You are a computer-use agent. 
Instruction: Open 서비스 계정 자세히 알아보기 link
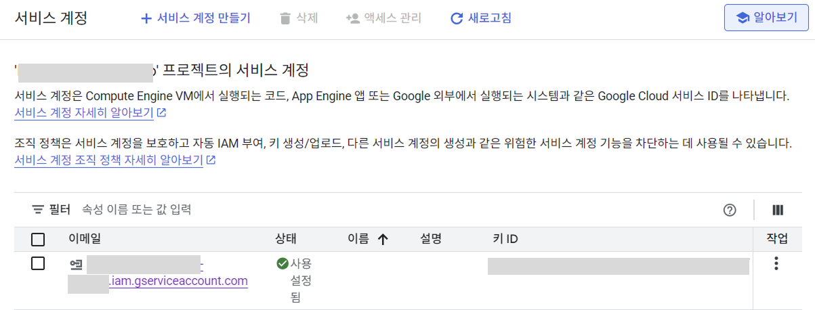pyautogui.click(x=90, y=112)
